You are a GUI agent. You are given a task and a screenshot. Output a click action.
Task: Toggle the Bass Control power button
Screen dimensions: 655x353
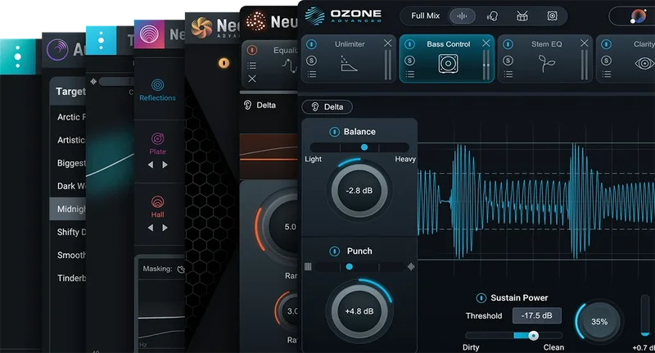tap(410, 44)
